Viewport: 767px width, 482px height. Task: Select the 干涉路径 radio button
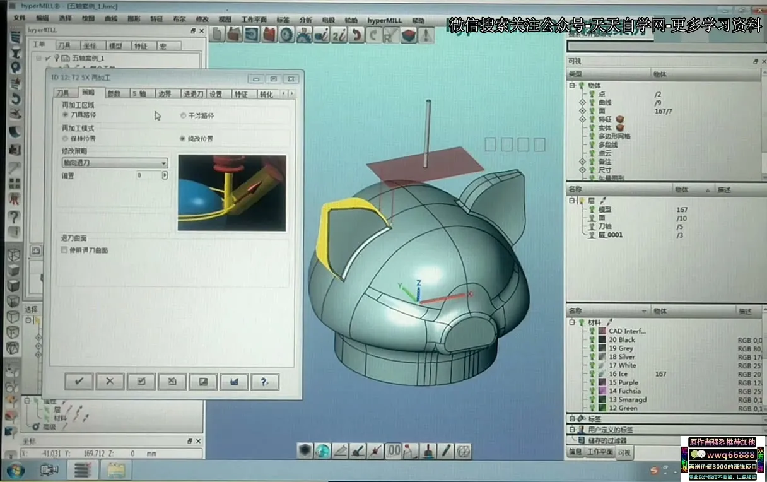183,115
